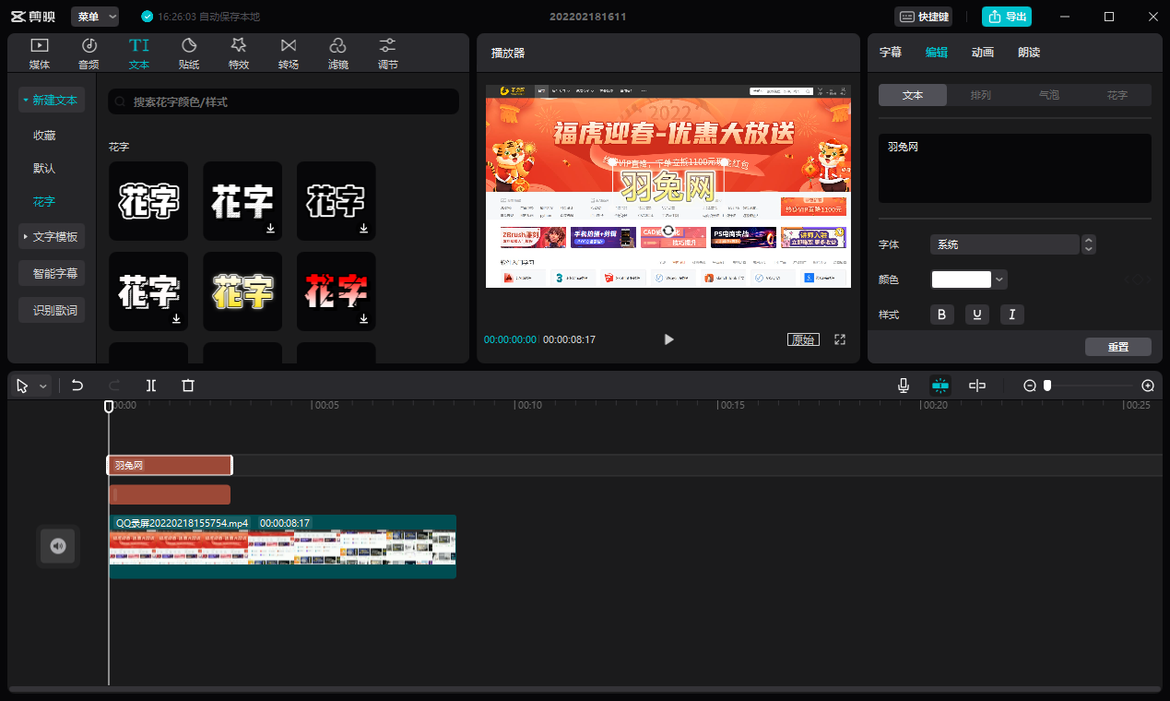
Task: Open 智能字幕 smart subtitles
Action: (x=52, y=273)
